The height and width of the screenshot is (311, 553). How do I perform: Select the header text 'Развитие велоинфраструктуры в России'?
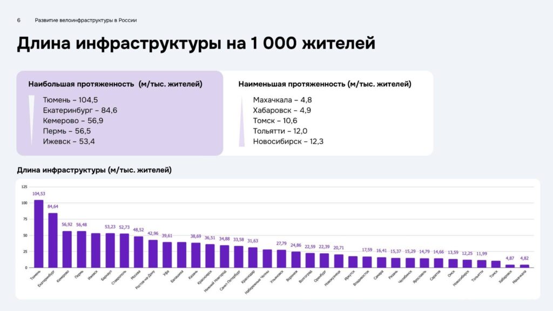coord(86,21)
